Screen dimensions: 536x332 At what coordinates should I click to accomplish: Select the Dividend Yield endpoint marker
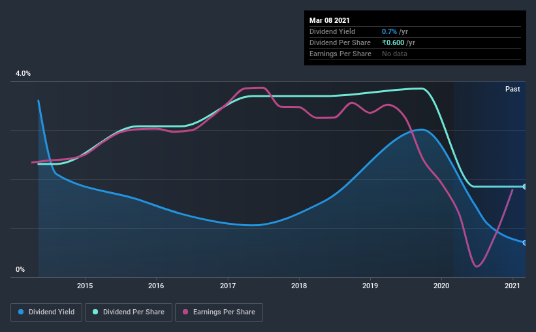(x=524, y=242)
